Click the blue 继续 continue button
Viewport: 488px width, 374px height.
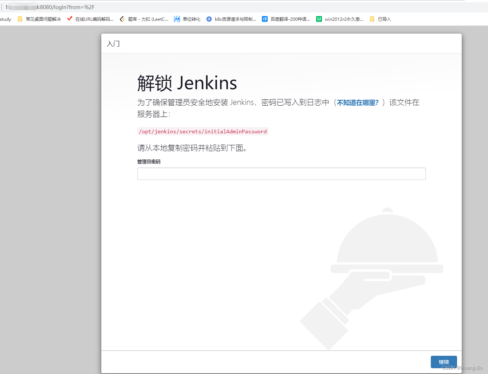pos(444,362)
